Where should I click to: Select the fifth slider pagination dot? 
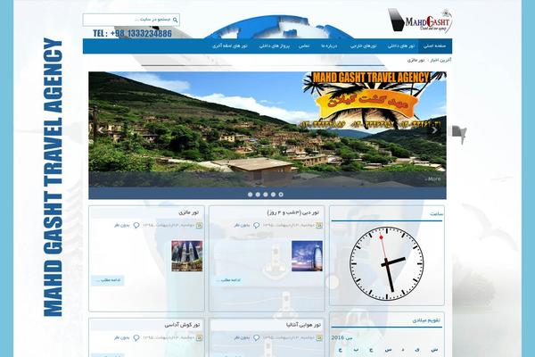[x=281, y=195]
